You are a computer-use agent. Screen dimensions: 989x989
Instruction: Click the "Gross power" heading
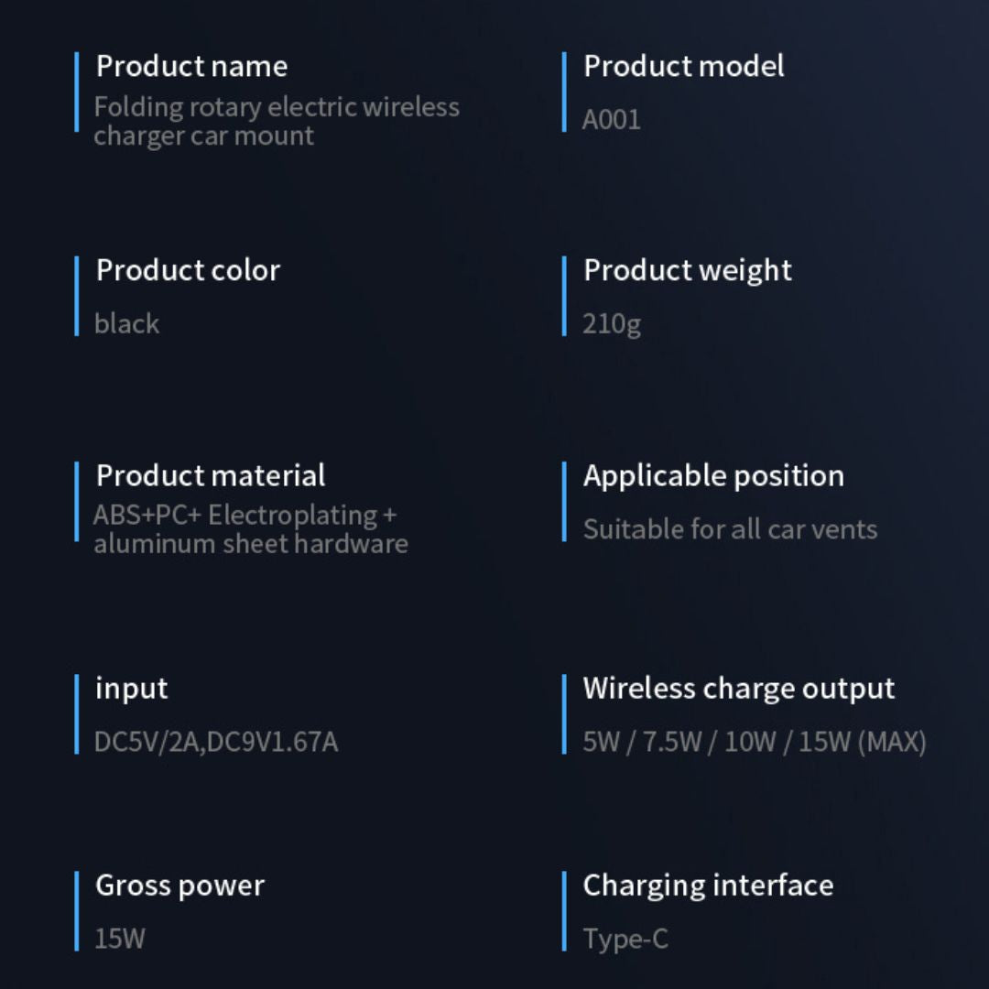tap(179, 885)
